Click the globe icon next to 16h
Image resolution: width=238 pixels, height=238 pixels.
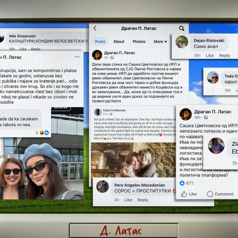[206, 118]
